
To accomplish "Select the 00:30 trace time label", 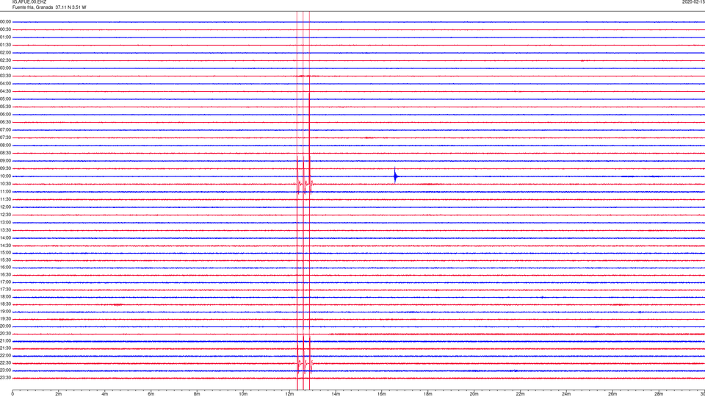I will click(x=5, y=29).
